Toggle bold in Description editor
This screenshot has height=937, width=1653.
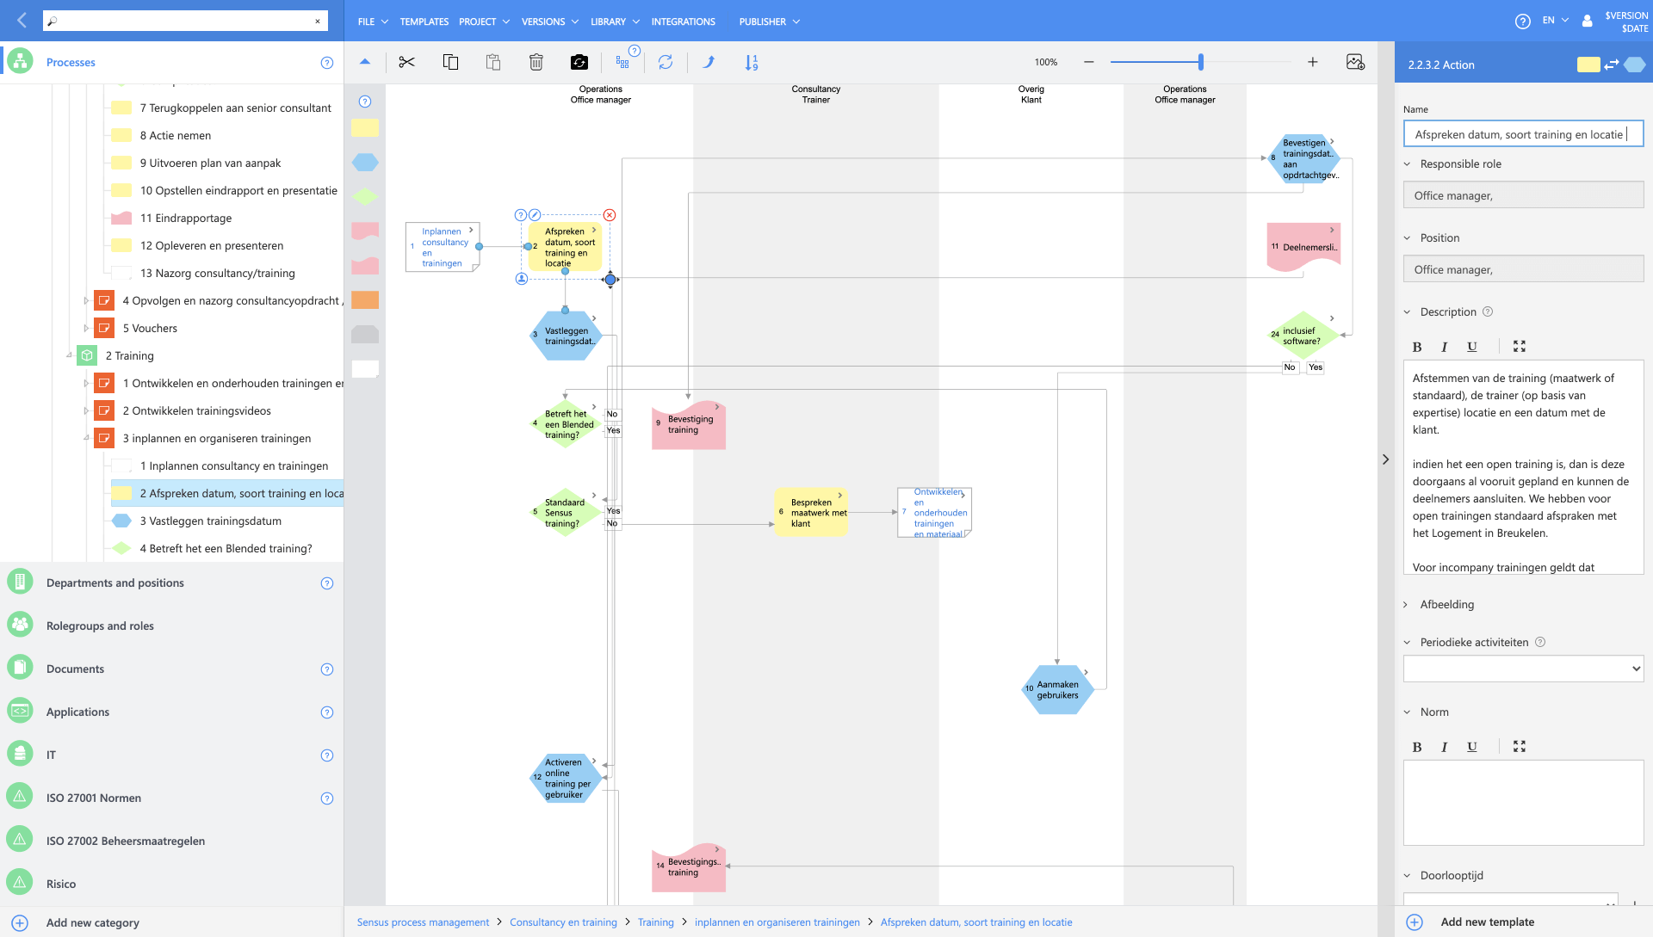click(1417, 346)
